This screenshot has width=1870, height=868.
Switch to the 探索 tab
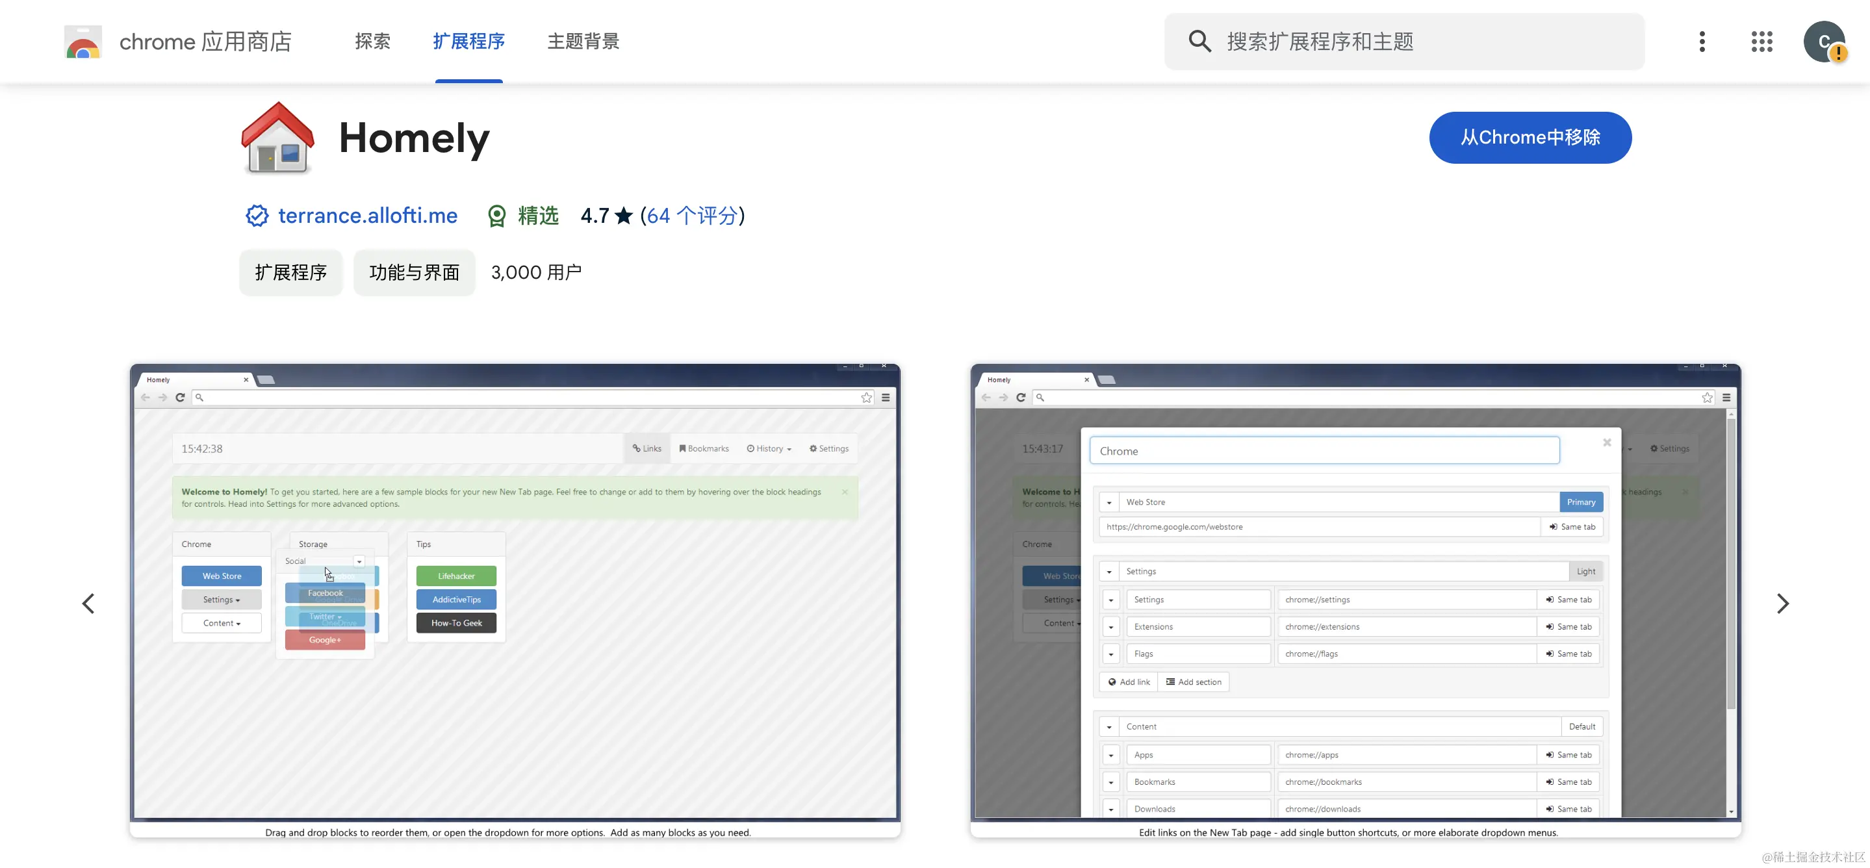(372, 42)
